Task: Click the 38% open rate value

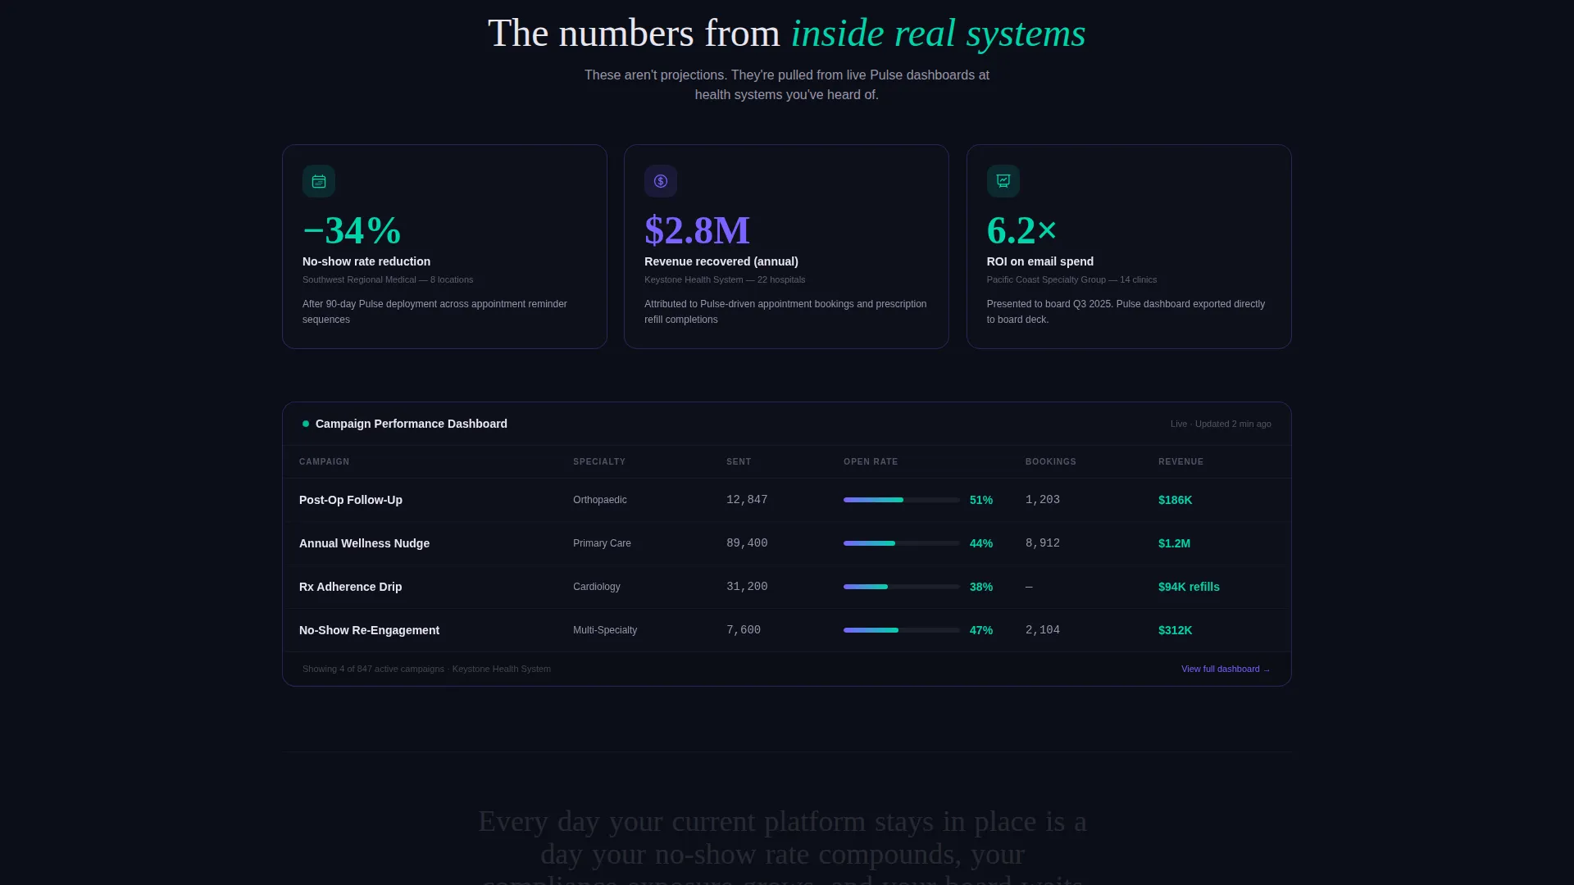Action: pos(981,587)
